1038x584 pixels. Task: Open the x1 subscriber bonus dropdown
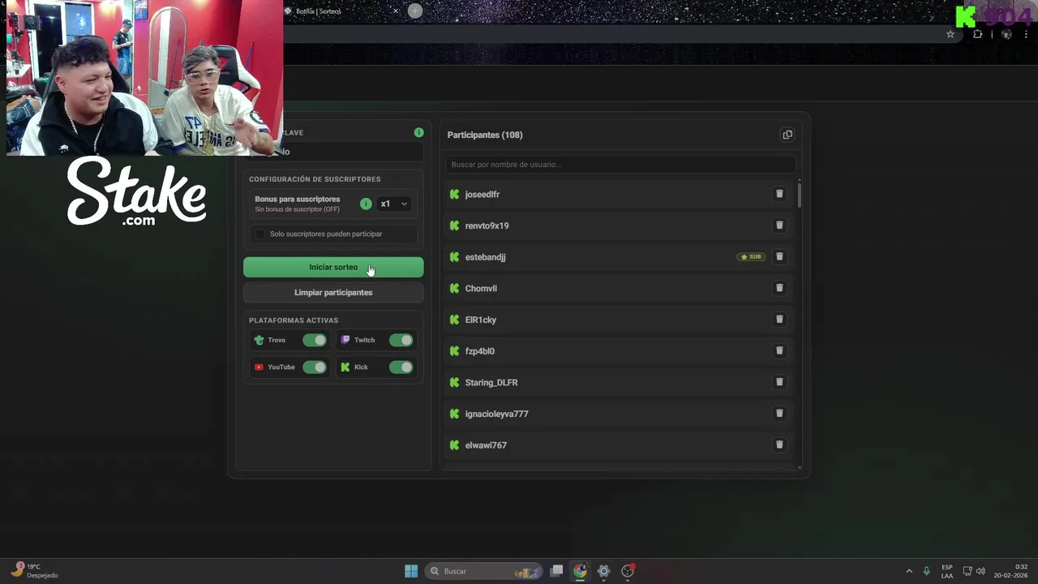coord(394,204)
